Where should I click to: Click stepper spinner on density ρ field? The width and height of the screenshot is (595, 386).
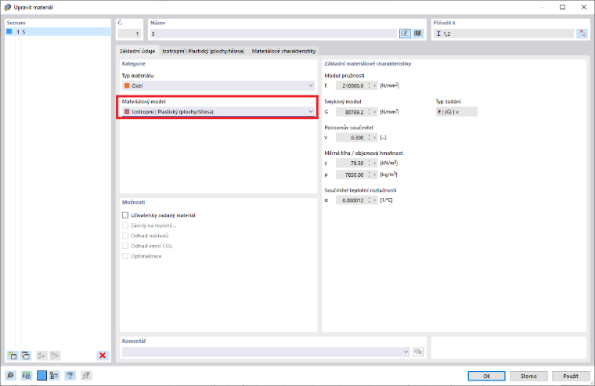[370, 175]
